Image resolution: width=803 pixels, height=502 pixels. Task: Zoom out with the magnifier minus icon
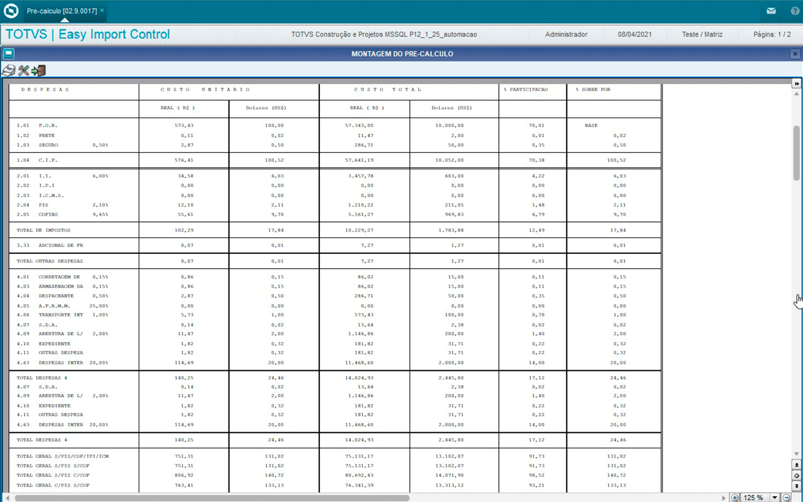tap(786, 498)
